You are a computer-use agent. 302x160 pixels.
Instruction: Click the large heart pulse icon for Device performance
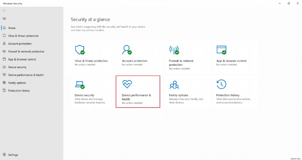tap(127, 84)
